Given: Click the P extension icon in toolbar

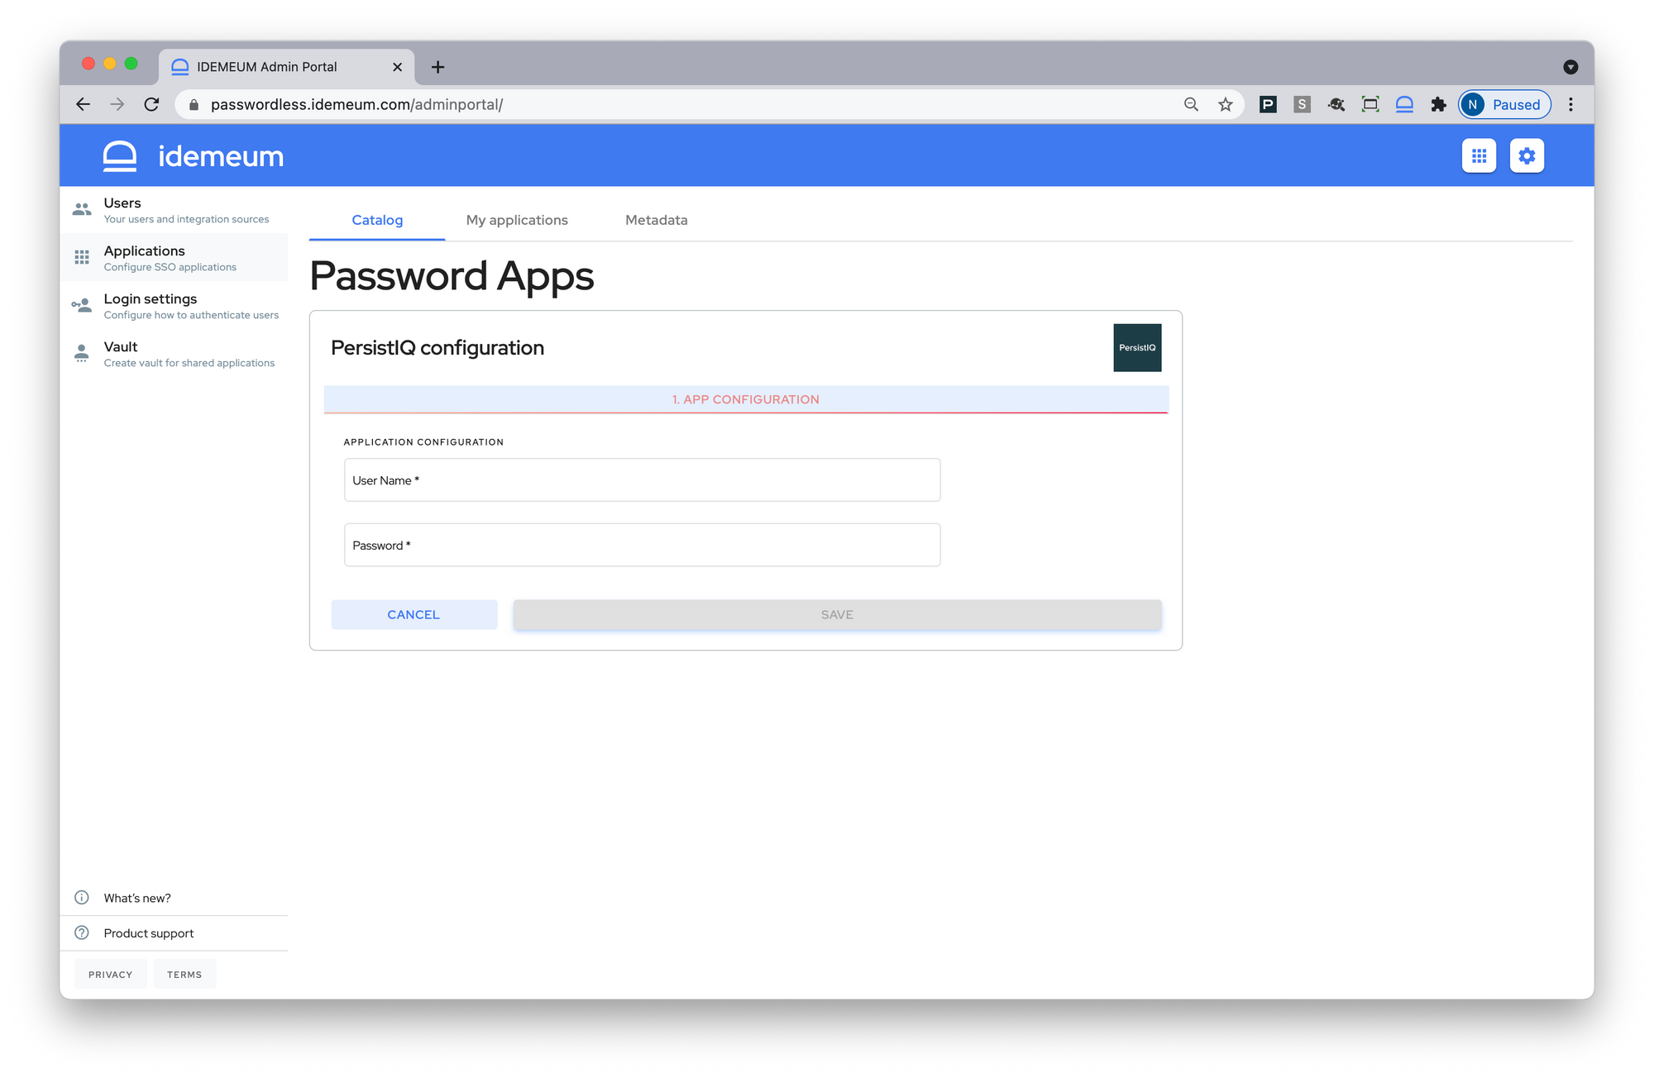Looking at the screenshot, I should (x=1268, y=104).
